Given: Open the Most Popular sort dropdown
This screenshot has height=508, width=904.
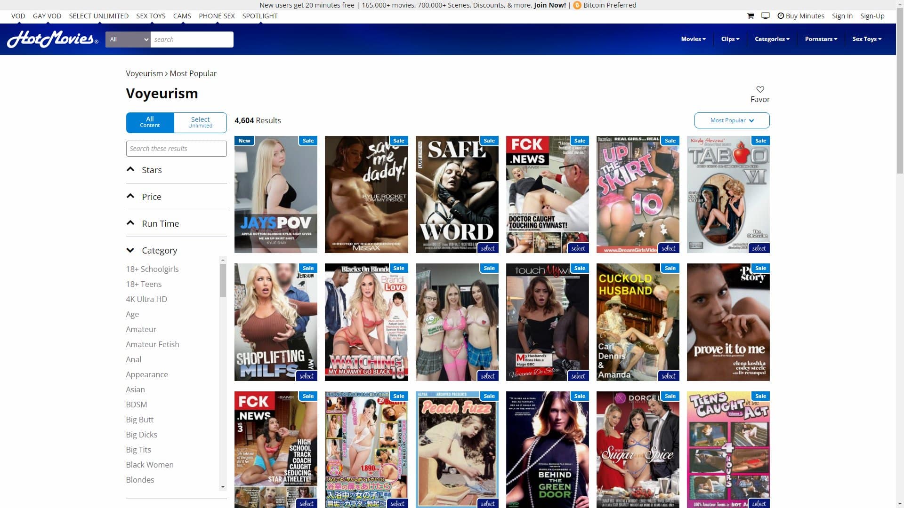Looking at the screenshot, I should [x=732, y=120].
